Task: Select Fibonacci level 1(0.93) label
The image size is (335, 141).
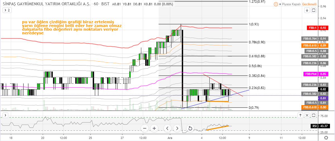Action: pyautogui.click(x=254, y=24)
